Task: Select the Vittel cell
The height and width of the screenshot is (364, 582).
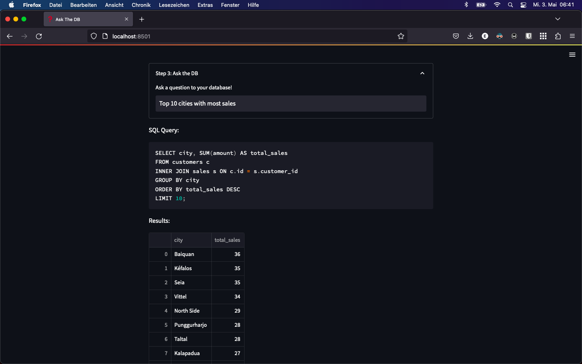Action: click(x=191, y=297)
